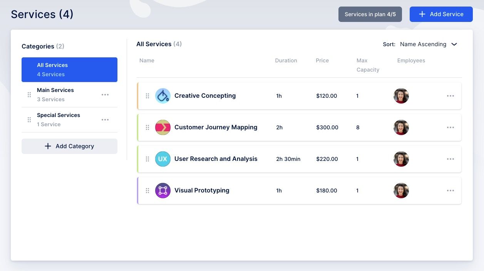The image size is (484, 271).
Task: Check the Services in plan 4/5 indicator
Action: [370, 14]
